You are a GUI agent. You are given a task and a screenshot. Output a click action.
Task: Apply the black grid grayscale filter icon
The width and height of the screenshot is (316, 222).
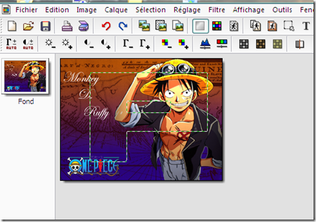pyautogui.click(x=244, y=44)
